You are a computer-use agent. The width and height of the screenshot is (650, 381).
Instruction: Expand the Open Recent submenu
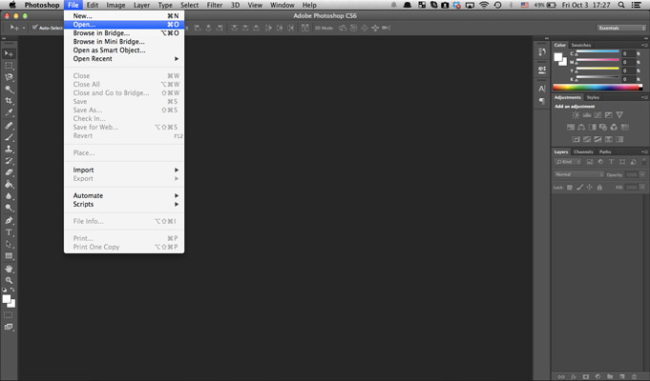124,59
